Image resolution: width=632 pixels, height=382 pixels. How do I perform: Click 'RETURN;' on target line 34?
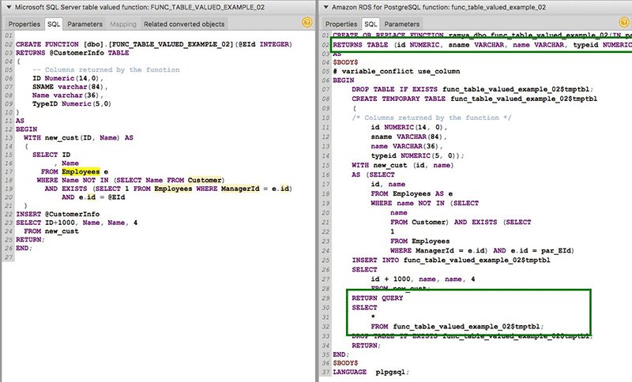tap(366, 346)
